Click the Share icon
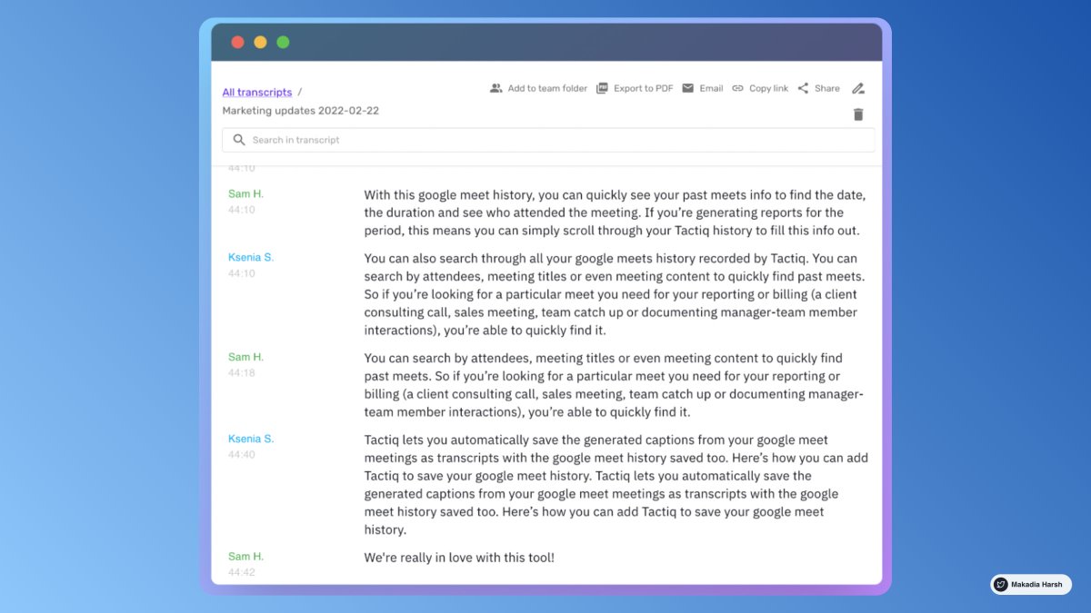 803,88
